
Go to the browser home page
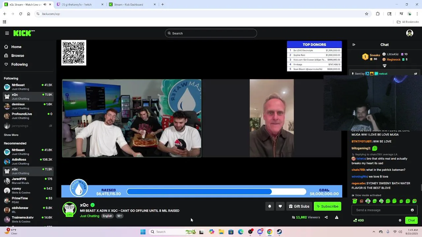pos(29,14)
